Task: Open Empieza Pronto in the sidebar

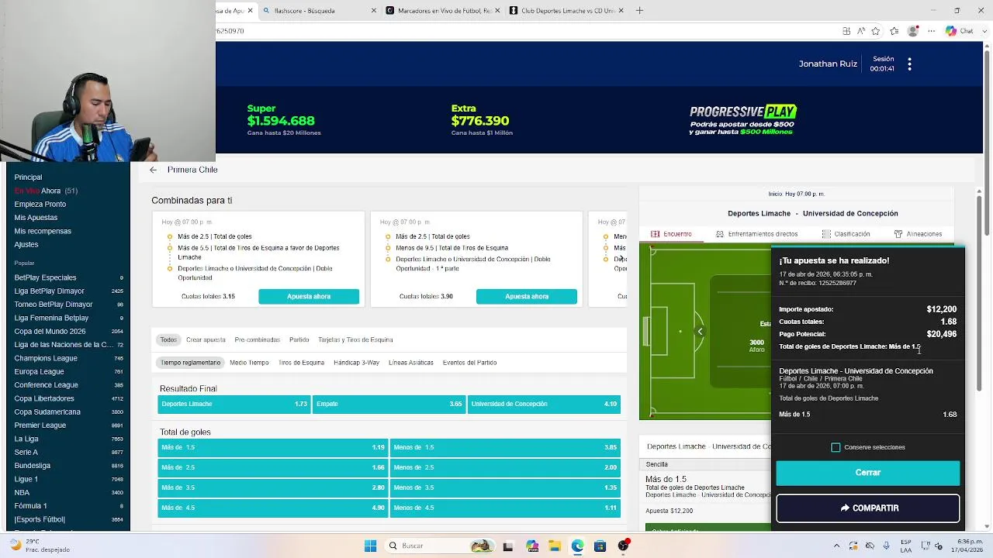Action: tap(40, 205)
